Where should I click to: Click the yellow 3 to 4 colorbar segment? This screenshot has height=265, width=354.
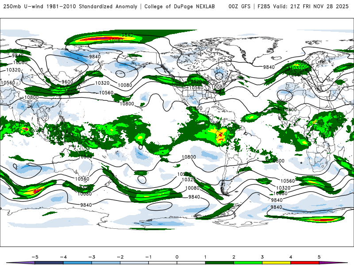[276, 263]
